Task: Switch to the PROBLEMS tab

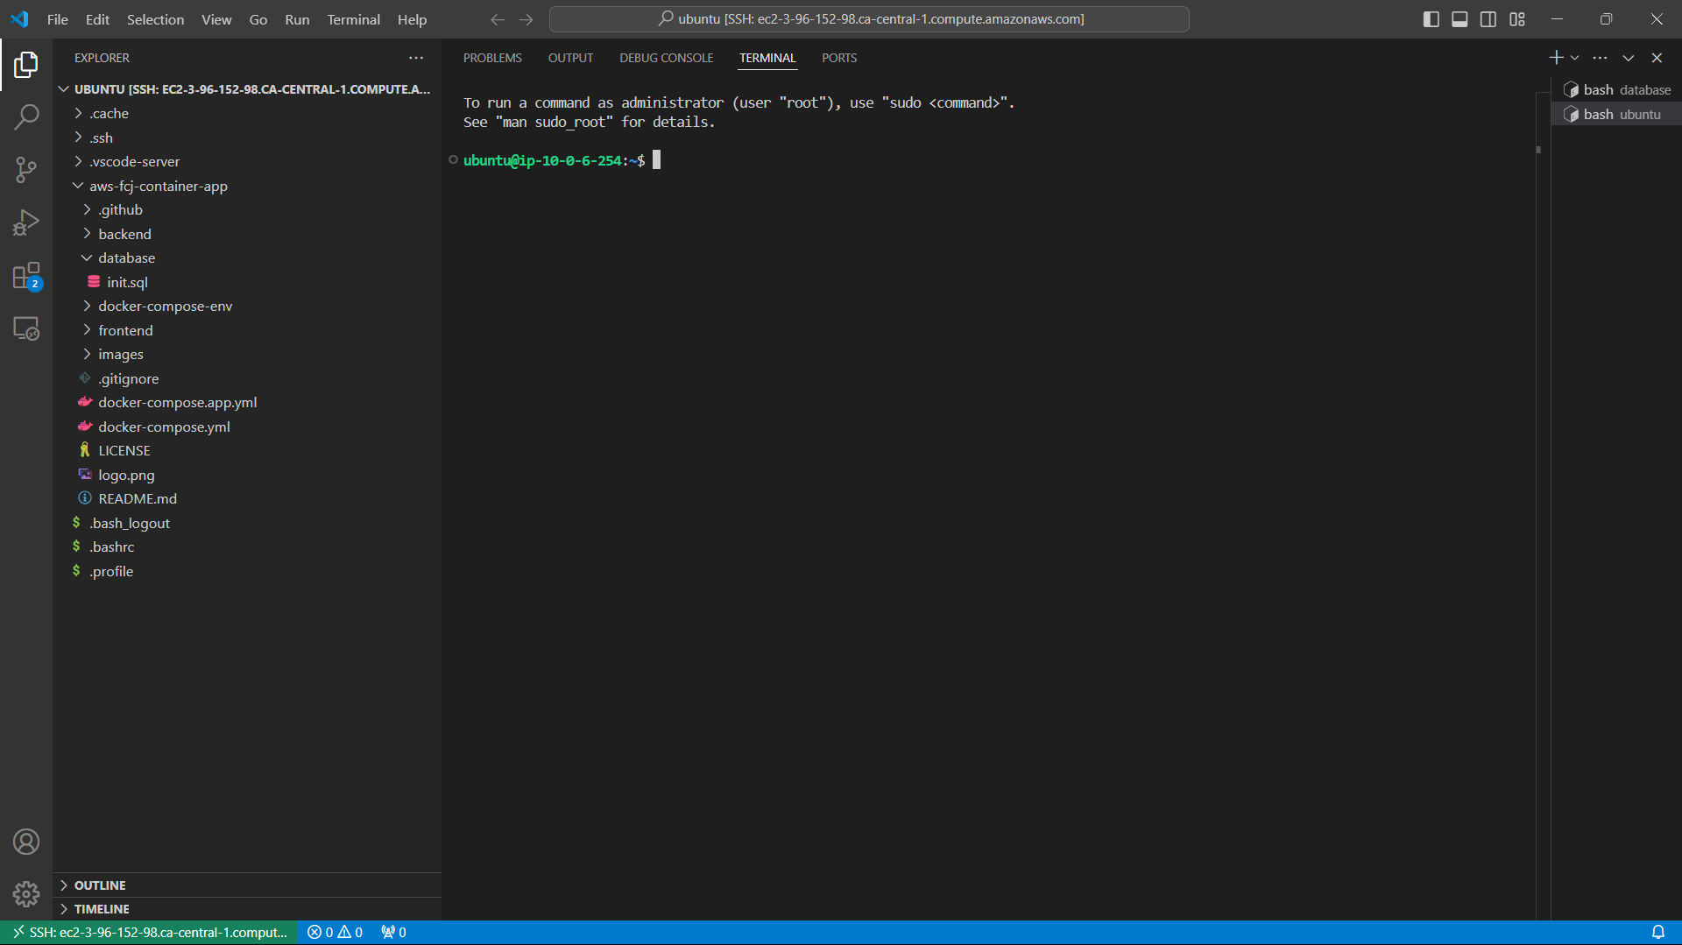Action: (x=492, y=58)
